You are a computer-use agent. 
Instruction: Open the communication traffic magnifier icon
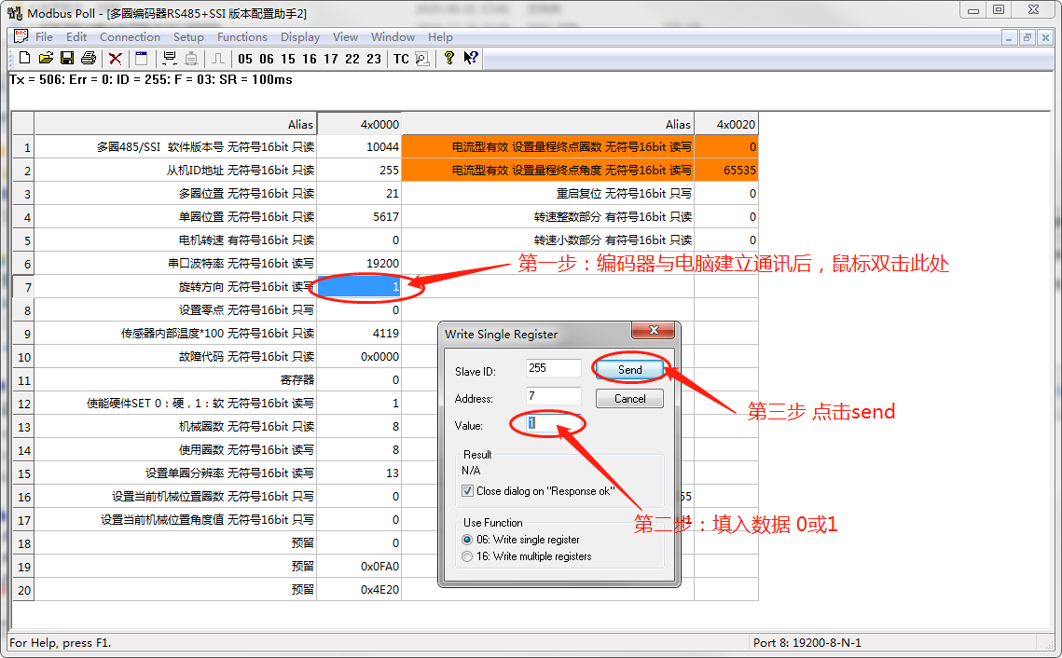422,59
